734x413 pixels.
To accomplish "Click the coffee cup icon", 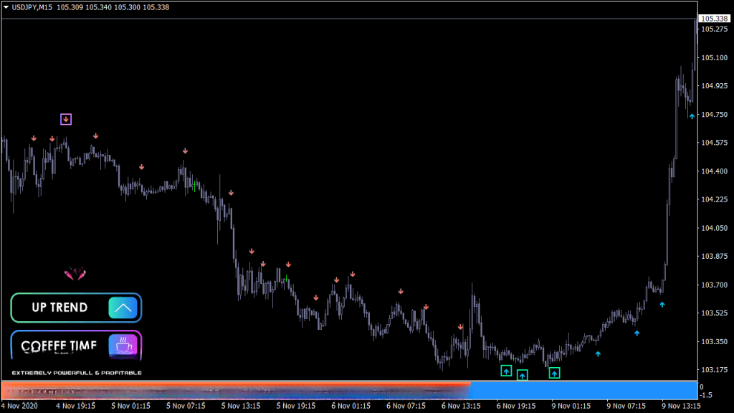I will coord(123,345).
